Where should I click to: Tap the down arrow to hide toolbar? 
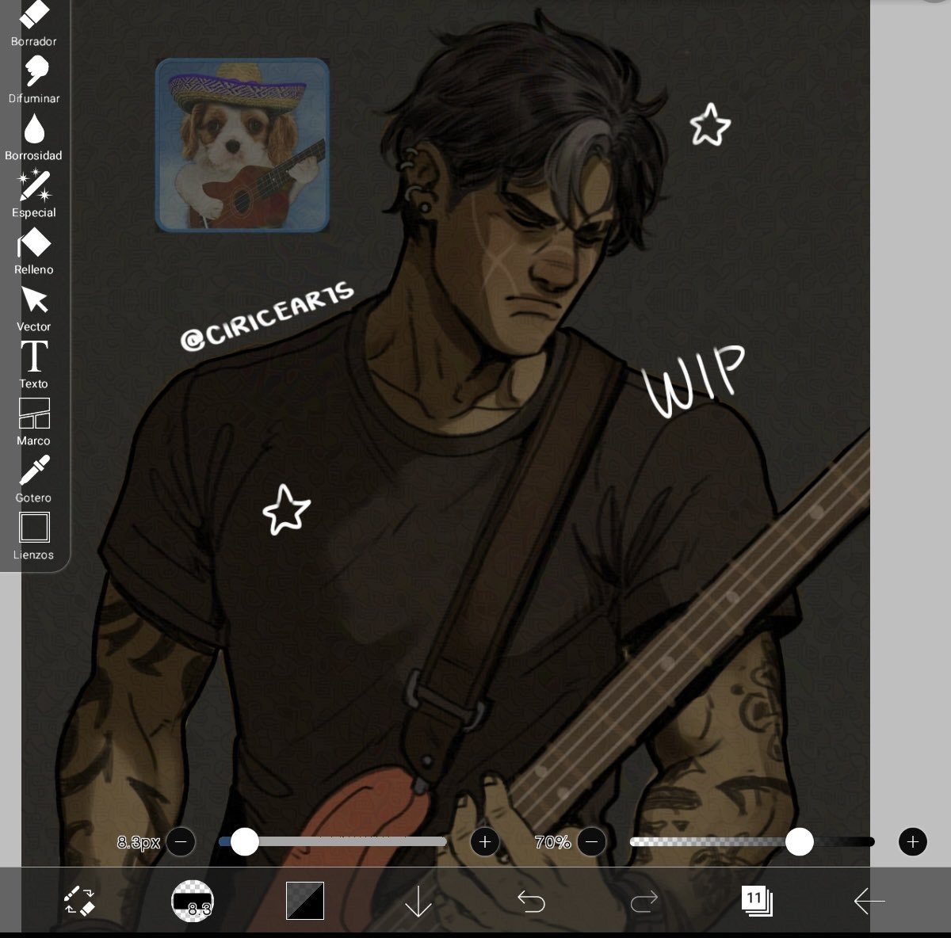(x=418, y=902)
